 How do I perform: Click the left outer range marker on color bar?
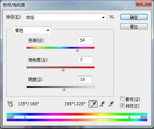point(13,117)
